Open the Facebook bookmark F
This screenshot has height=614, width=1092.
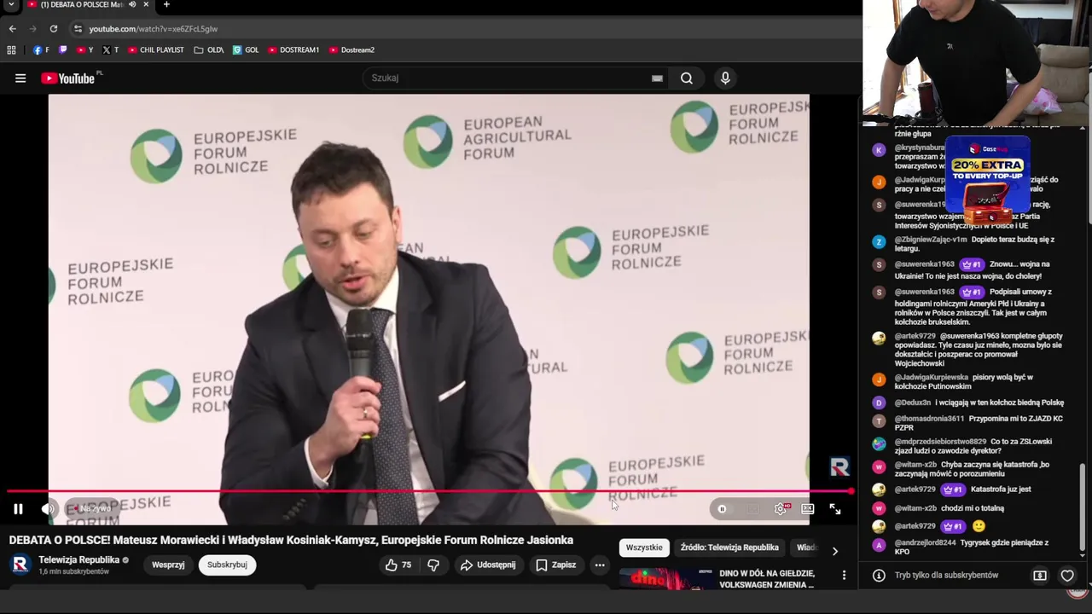pyautogui.click(x=41, y=50)
